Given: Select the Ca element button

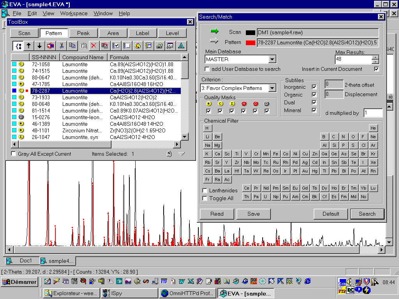Looking at the screenshot, I should (217, 154).
